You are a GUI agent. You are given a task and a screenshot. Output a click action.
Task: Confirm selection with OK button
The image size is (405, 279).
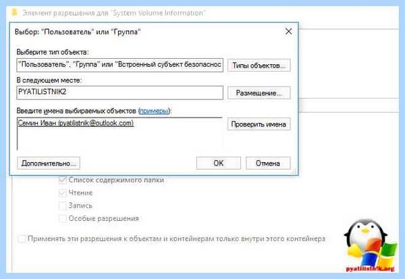click(219, 163)
